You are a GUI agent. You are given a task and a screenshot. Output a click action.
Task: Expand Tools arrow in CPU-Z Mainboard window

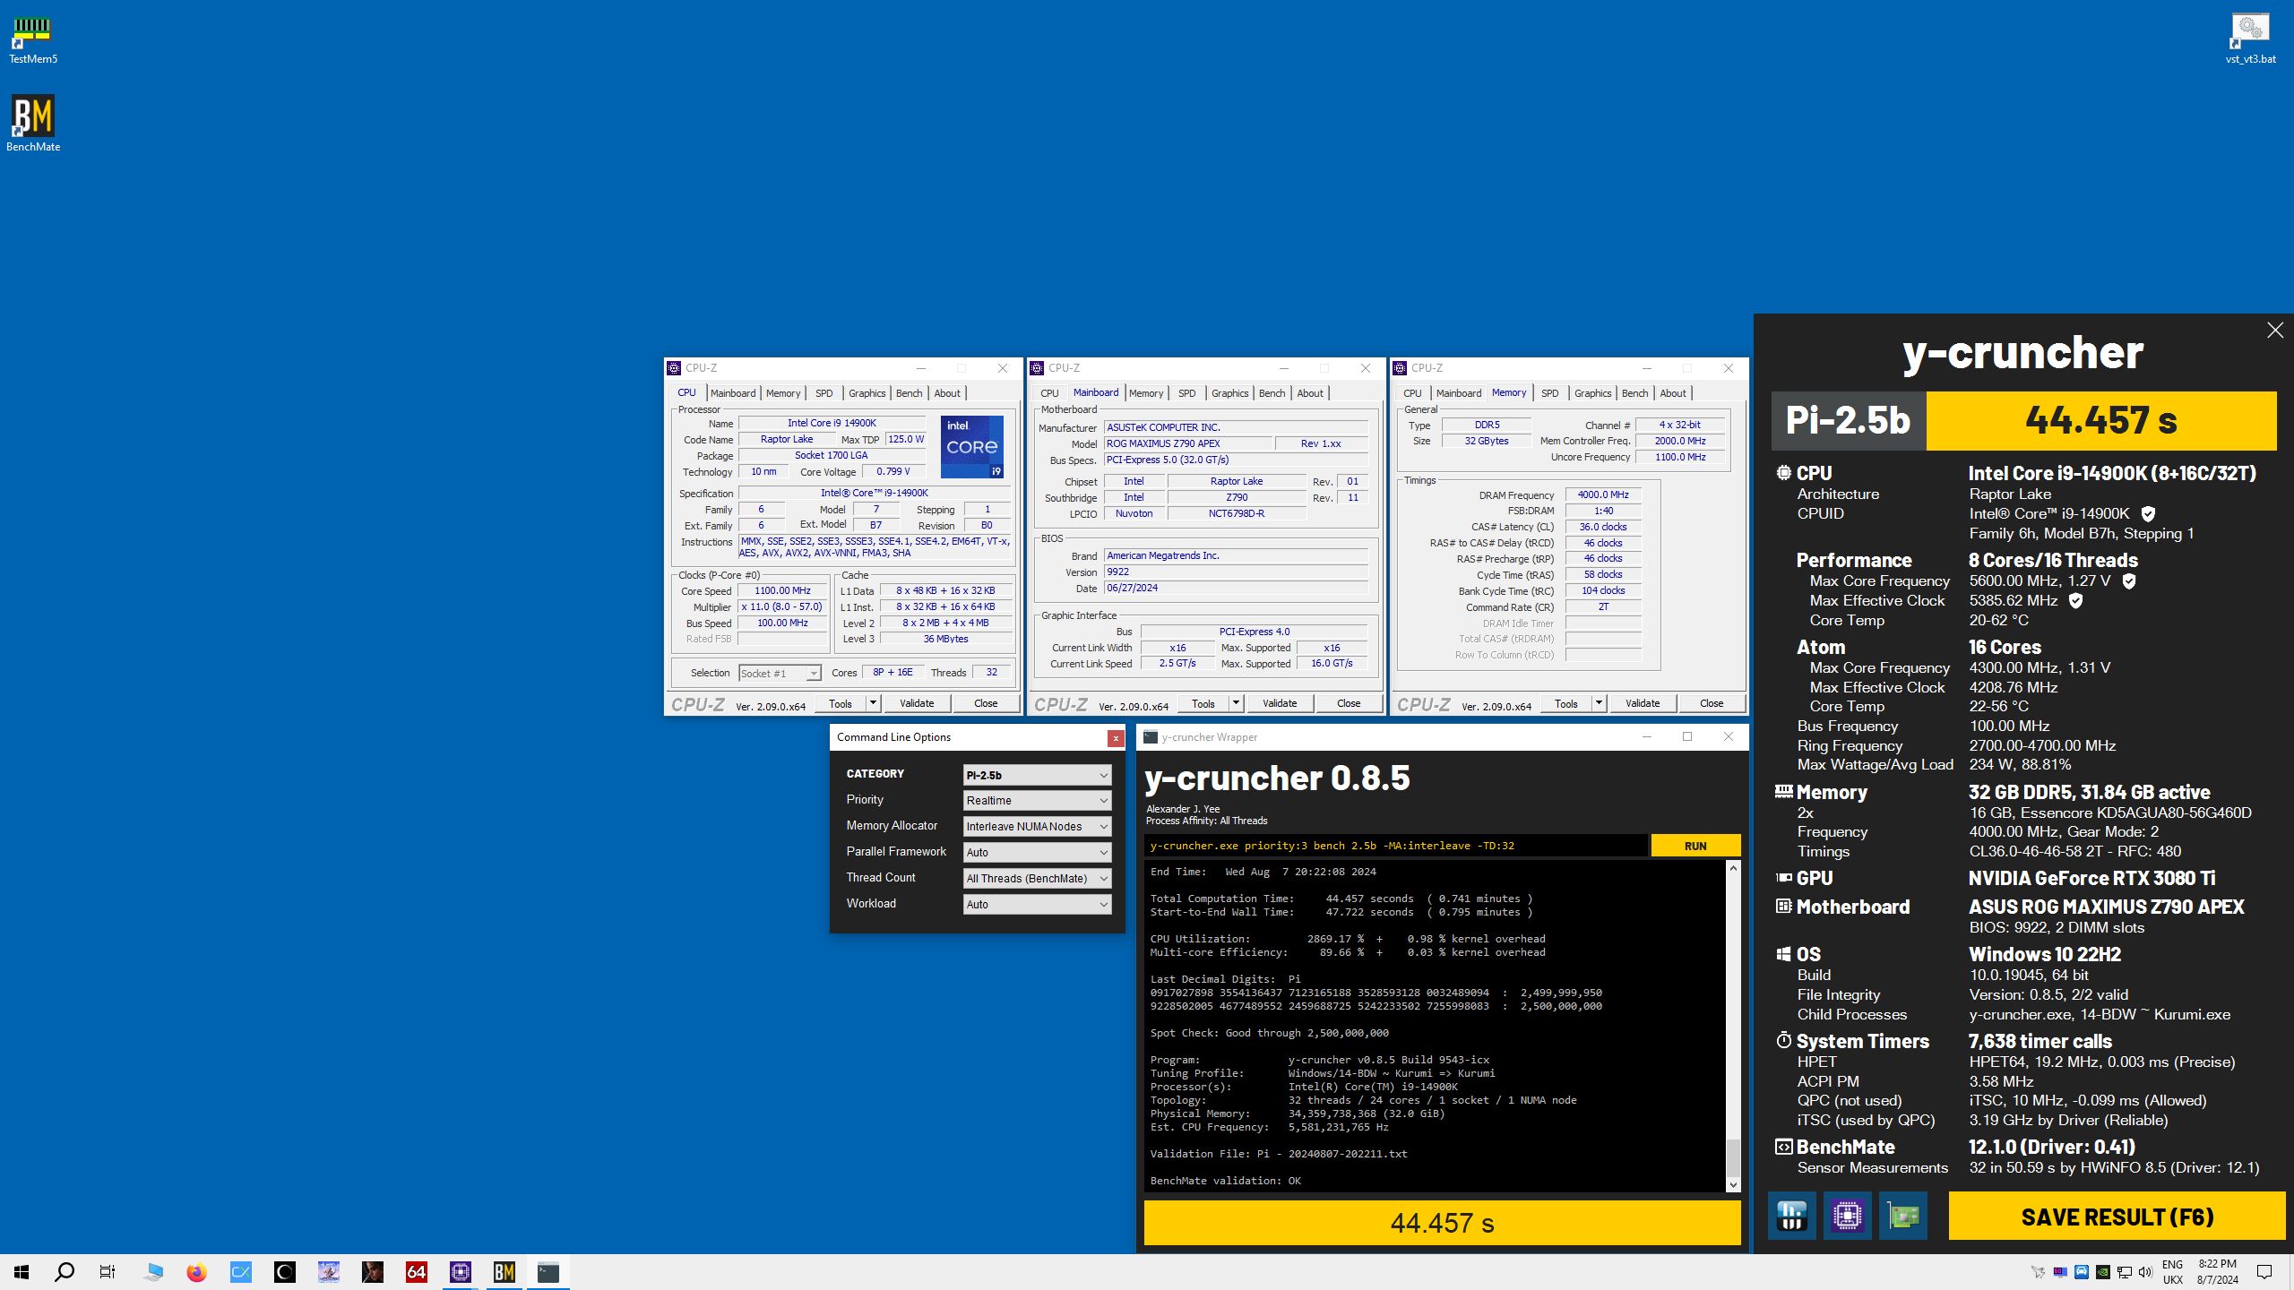pos(1236,703)
